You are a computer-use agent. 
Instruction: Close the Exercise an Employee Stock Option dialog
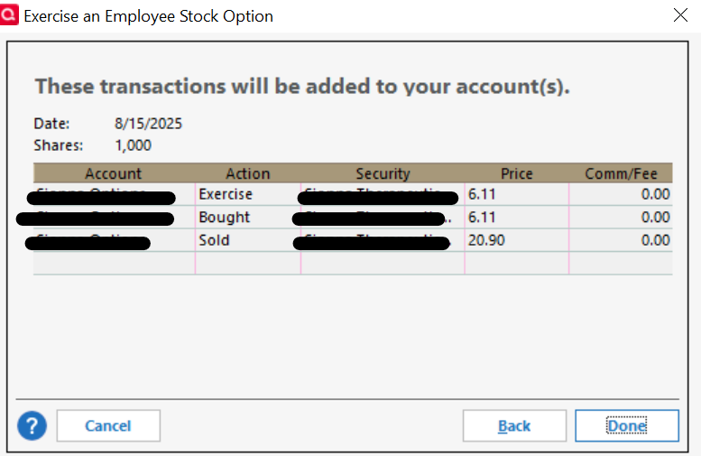(680, 15)
